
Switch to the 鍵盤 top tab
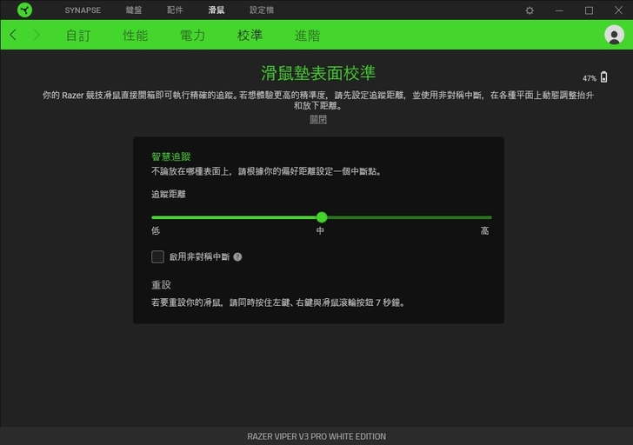[133, 10]
